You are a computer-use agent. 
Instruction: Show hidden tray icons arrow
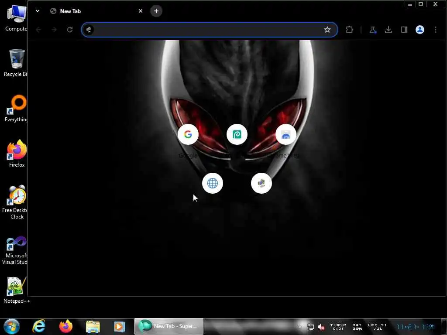pos(300,327)
